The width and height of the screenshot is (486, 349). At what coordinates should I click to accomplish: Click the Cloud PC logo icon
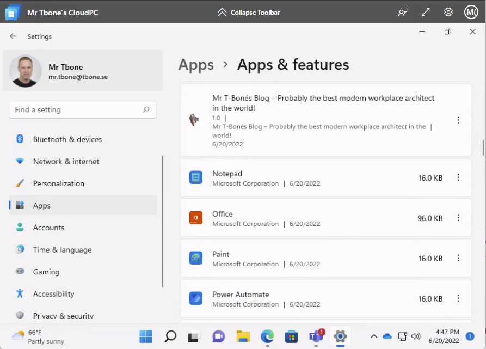(13, 13)
